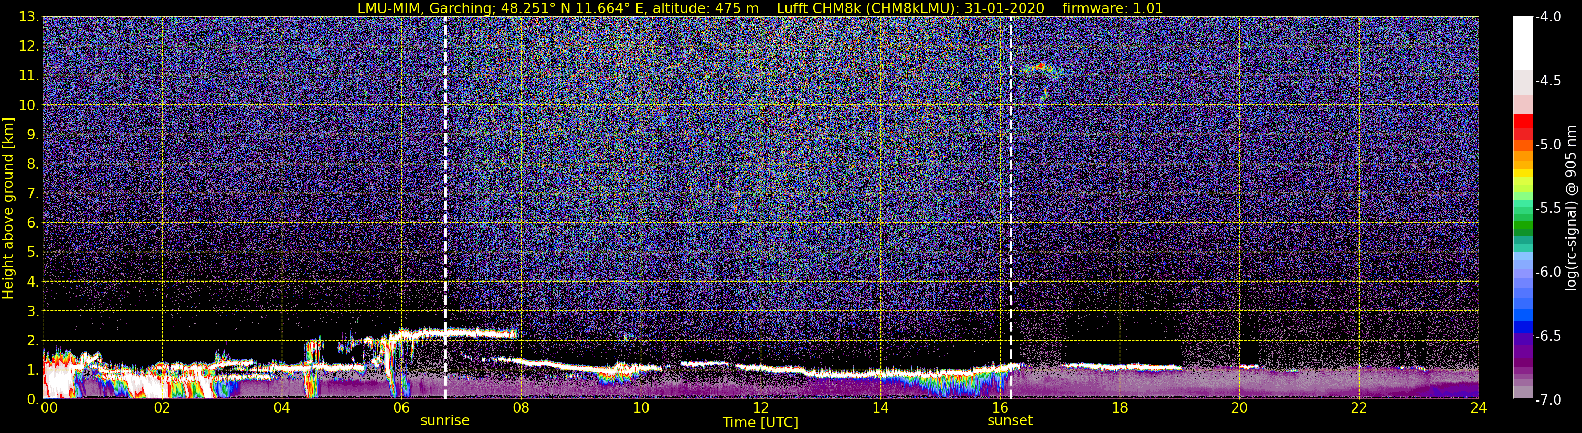Pick the bright blue colorbar segment

coord(1522,315)
